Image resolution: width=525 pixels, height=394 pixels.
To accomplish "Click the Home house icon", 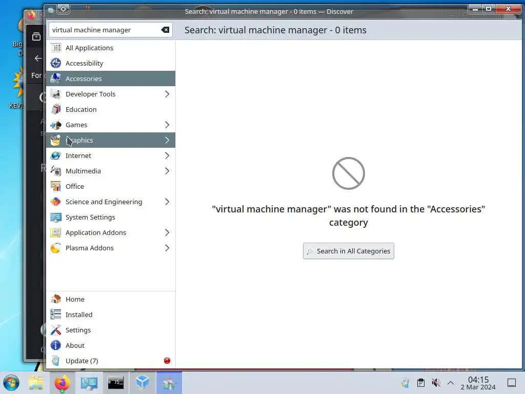I will tap(56, 299).
